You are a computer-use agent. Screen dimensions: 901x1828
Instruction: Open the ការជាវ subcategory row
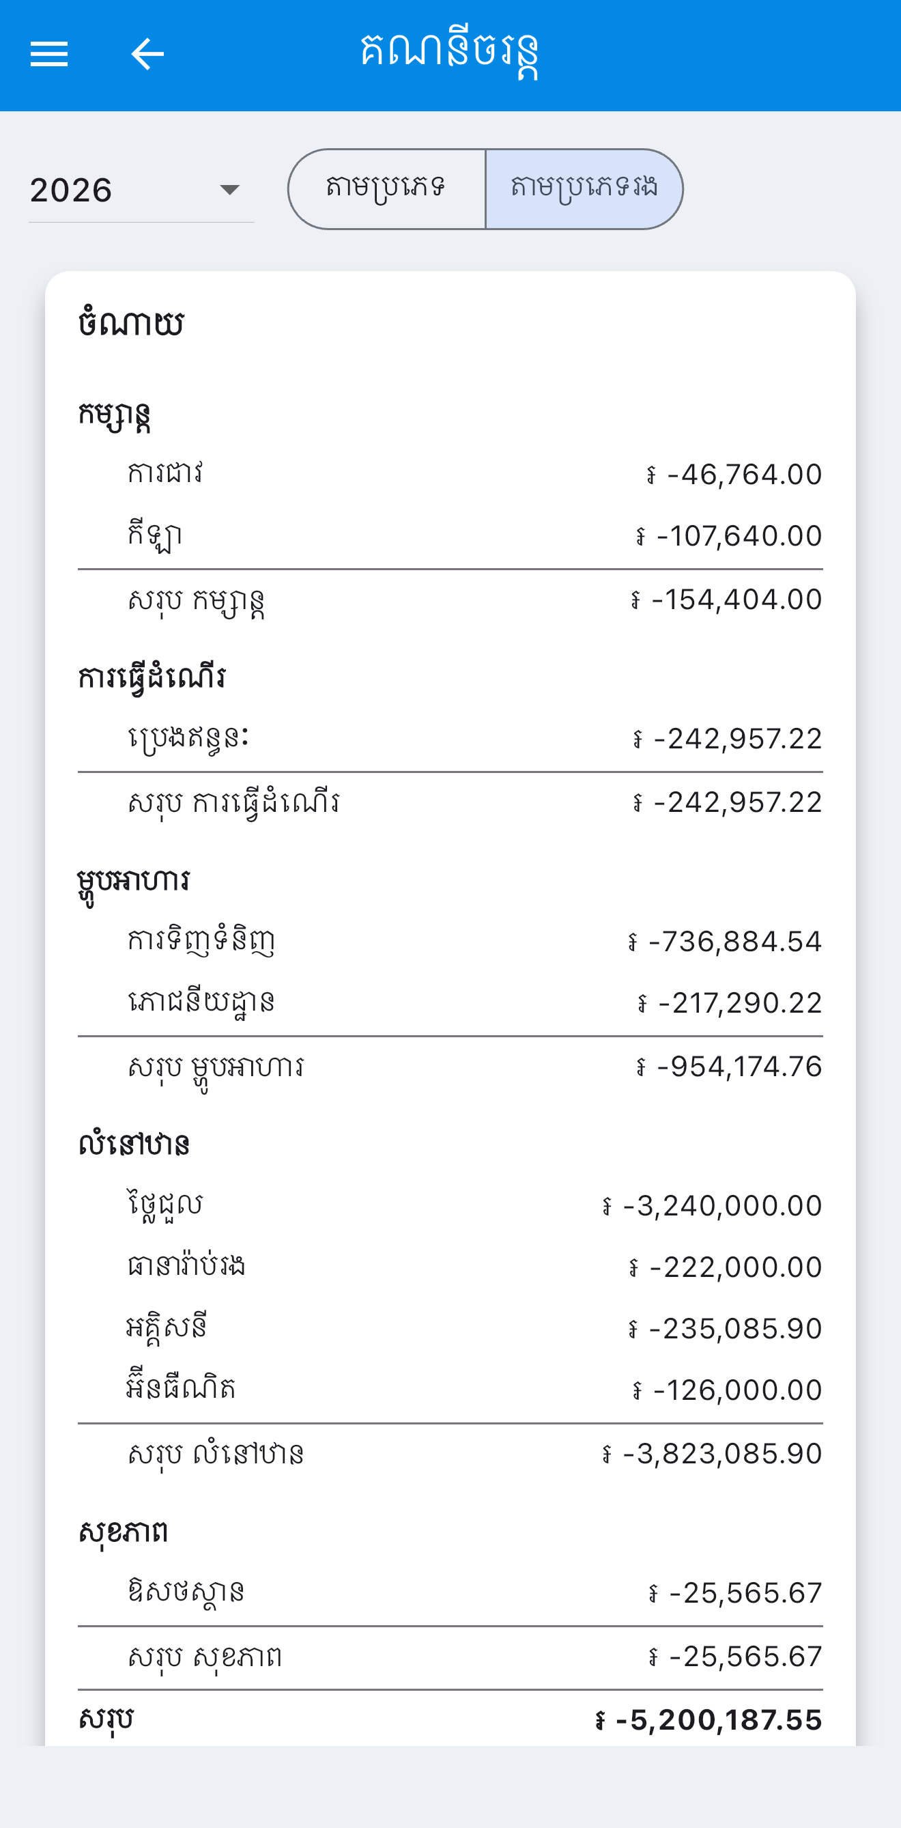[450, 473]
